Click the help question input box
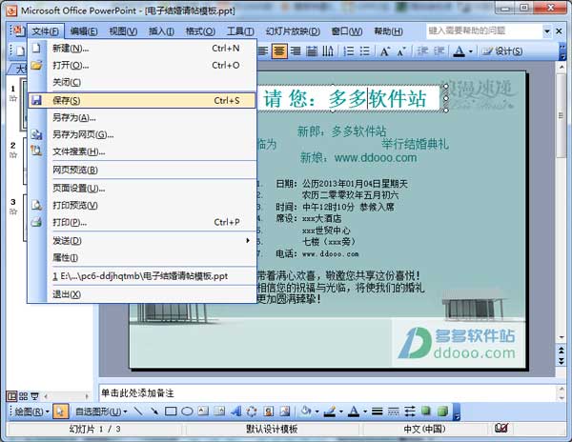The image size is (572, 442). pos(484,31)
